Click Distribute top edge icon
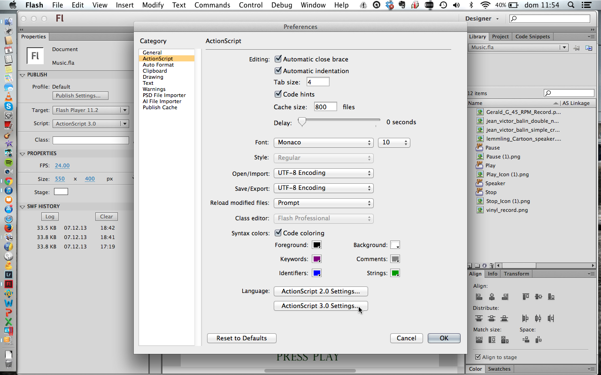The image size is (601, 375). point(479,318)
